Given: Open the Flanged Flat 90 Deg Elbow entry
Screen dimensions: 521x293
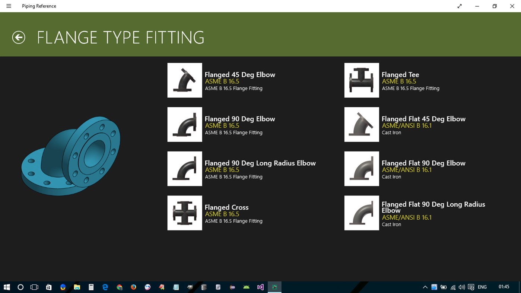Looking at the screenshot, I should [x=423, y=163].
